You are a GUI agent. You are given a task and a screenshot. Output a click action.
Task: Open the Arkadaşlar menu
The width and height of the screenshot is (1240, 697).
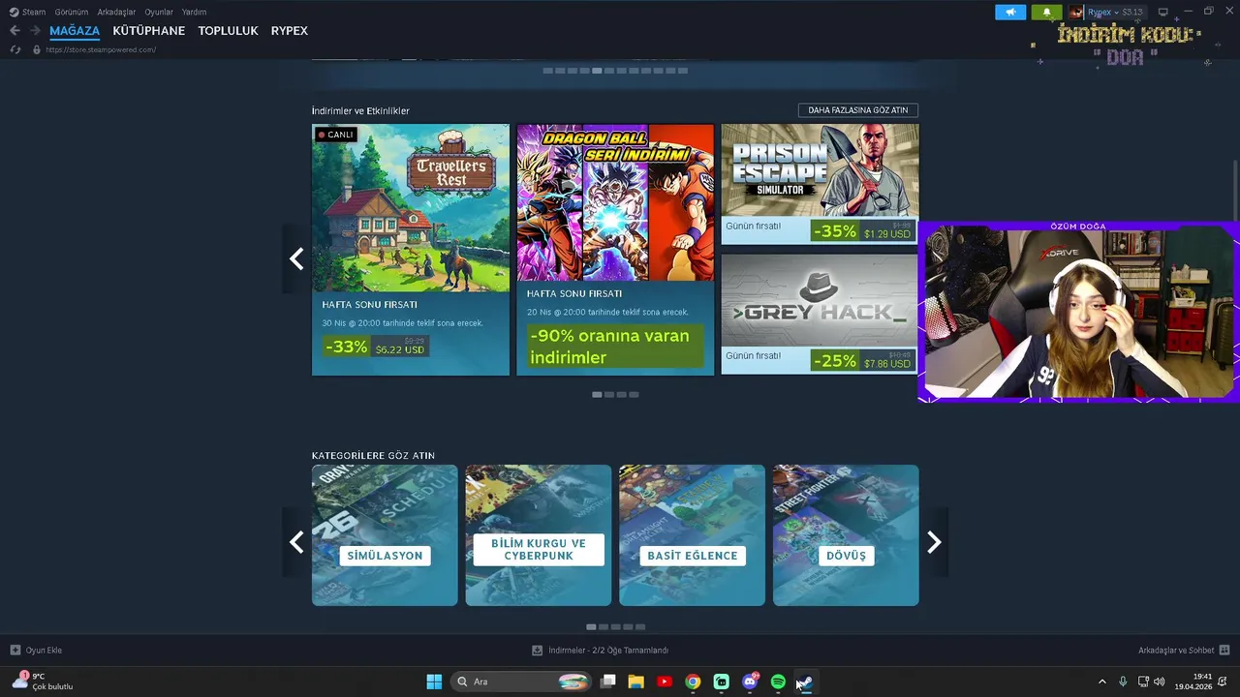(116, 13)
